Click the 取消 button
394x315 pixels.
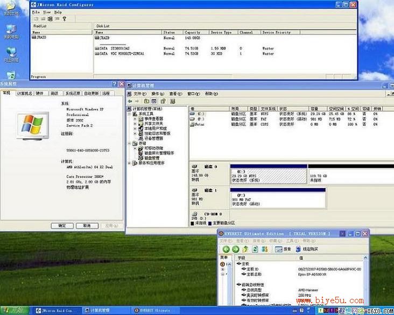tap(87, 226)
